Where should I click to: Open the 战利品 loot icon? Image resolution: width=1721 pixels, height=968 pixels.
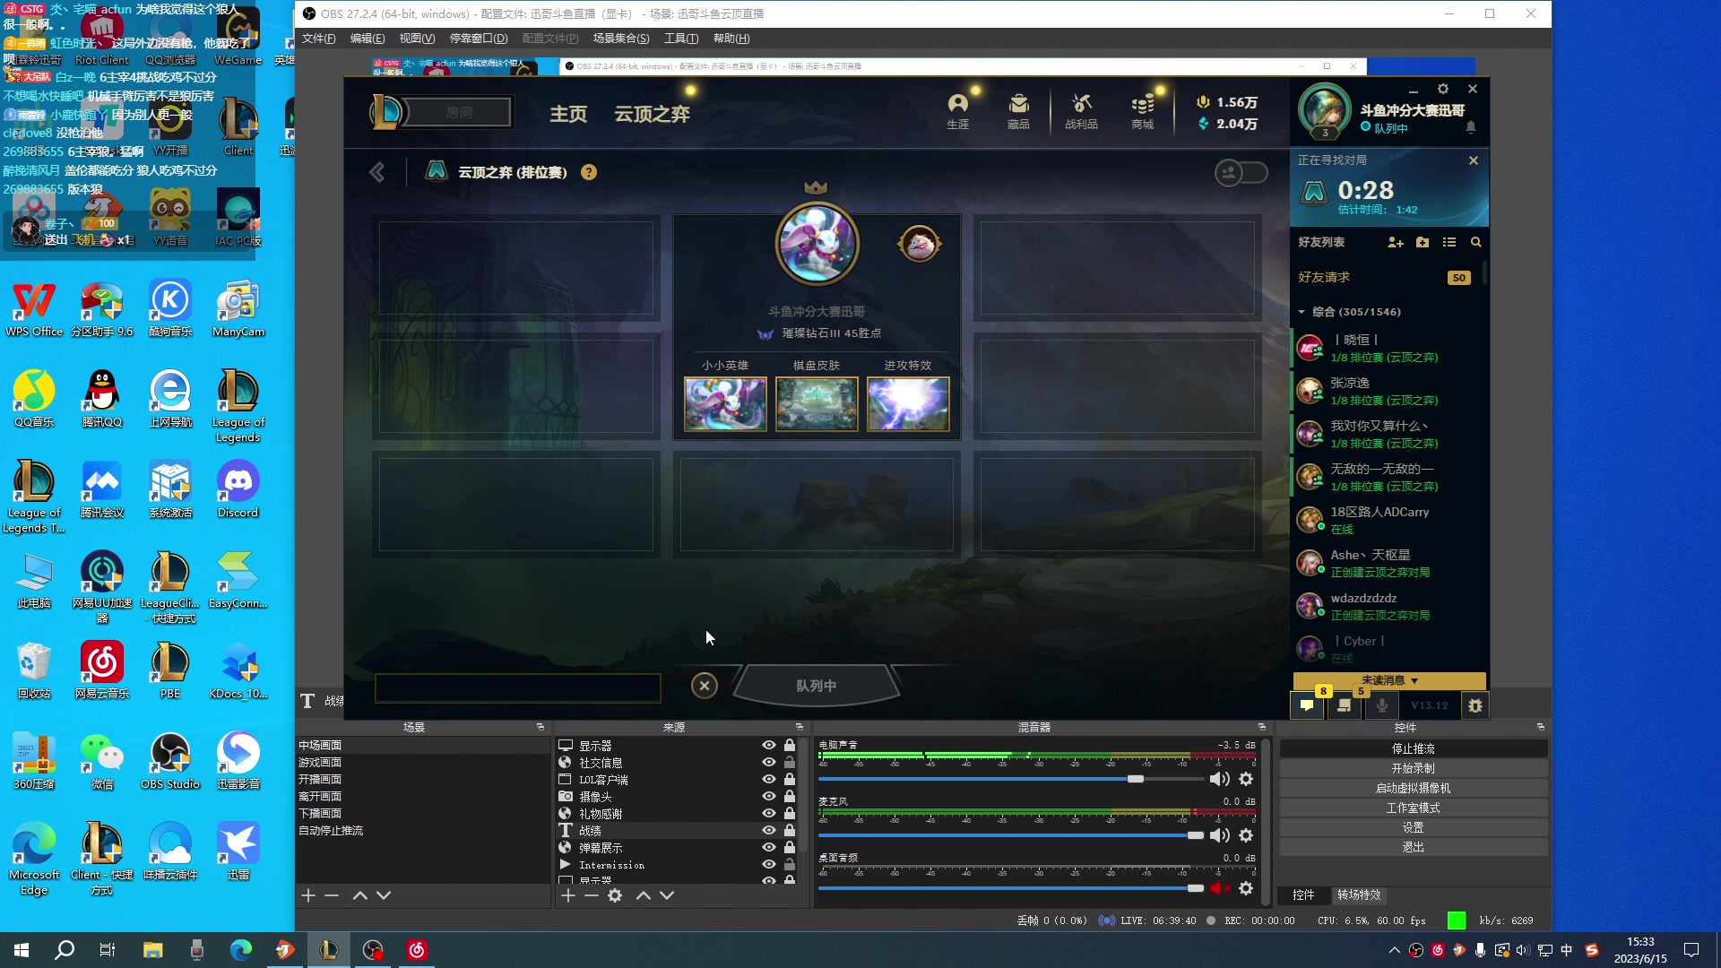[1081, 111]
